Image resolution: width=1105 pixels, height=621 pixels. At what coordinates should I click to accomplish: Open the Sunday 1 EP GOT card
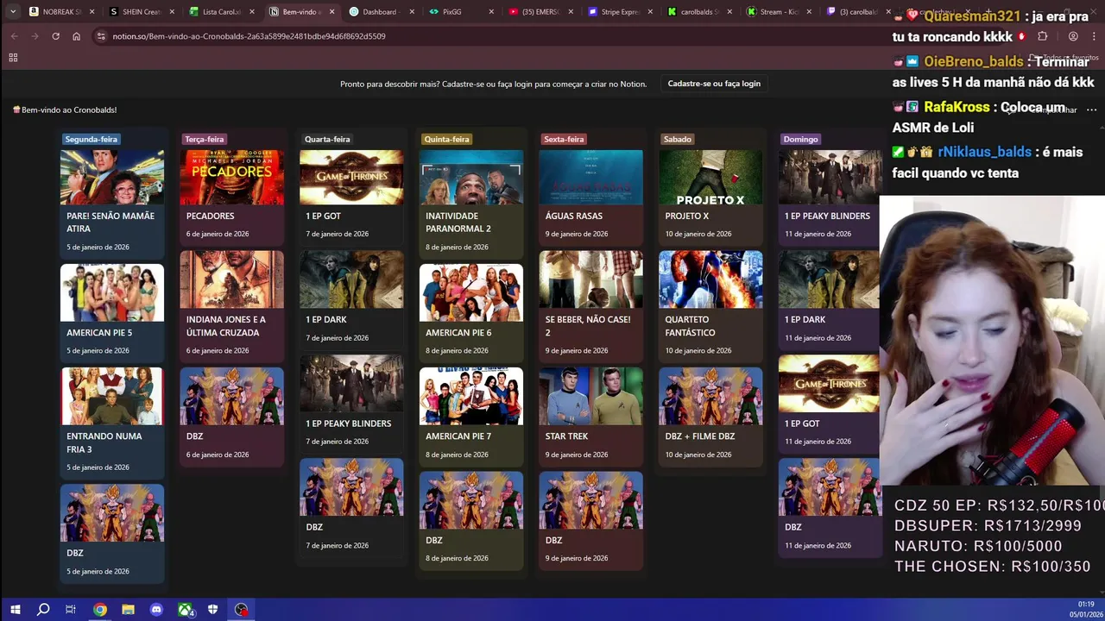829,403
